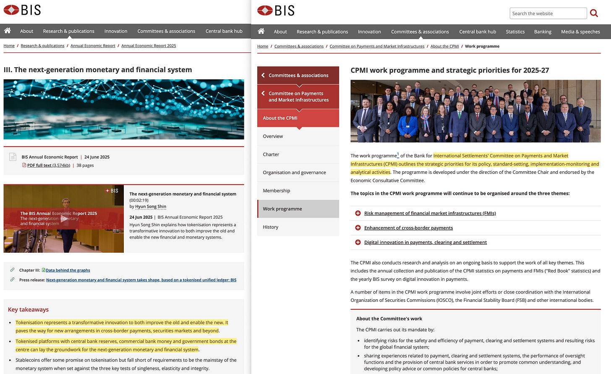Click the PDF icon before PDF full text
This screenshot has width=611, height=374.
coord(24,165)
